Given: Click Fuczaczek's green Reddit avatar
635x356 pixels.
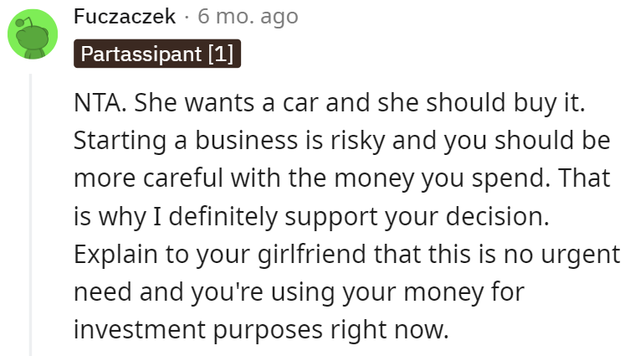Looking at the screenshot, I should tap(33, 36).
